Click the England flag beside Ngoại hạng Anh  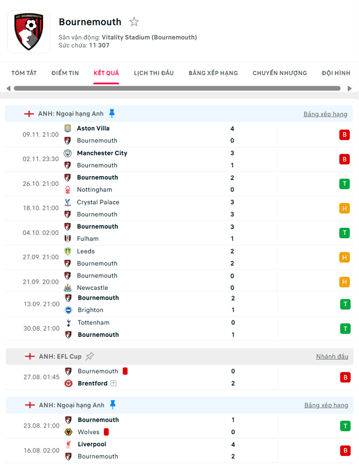[30, 113]
